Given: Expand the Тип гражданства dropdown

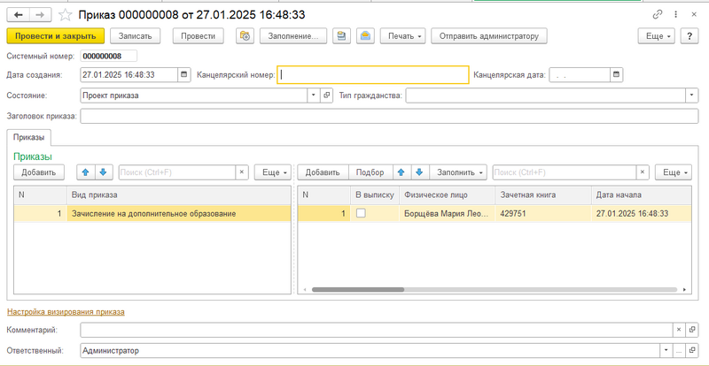Looking at the screenshot, I should coord(690,95).
